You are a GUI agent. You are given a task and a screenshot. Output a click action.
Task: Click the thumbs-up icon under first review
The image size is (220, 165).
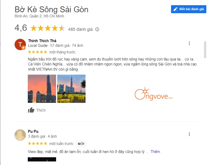pyautogui.click(x=31, y=110)
